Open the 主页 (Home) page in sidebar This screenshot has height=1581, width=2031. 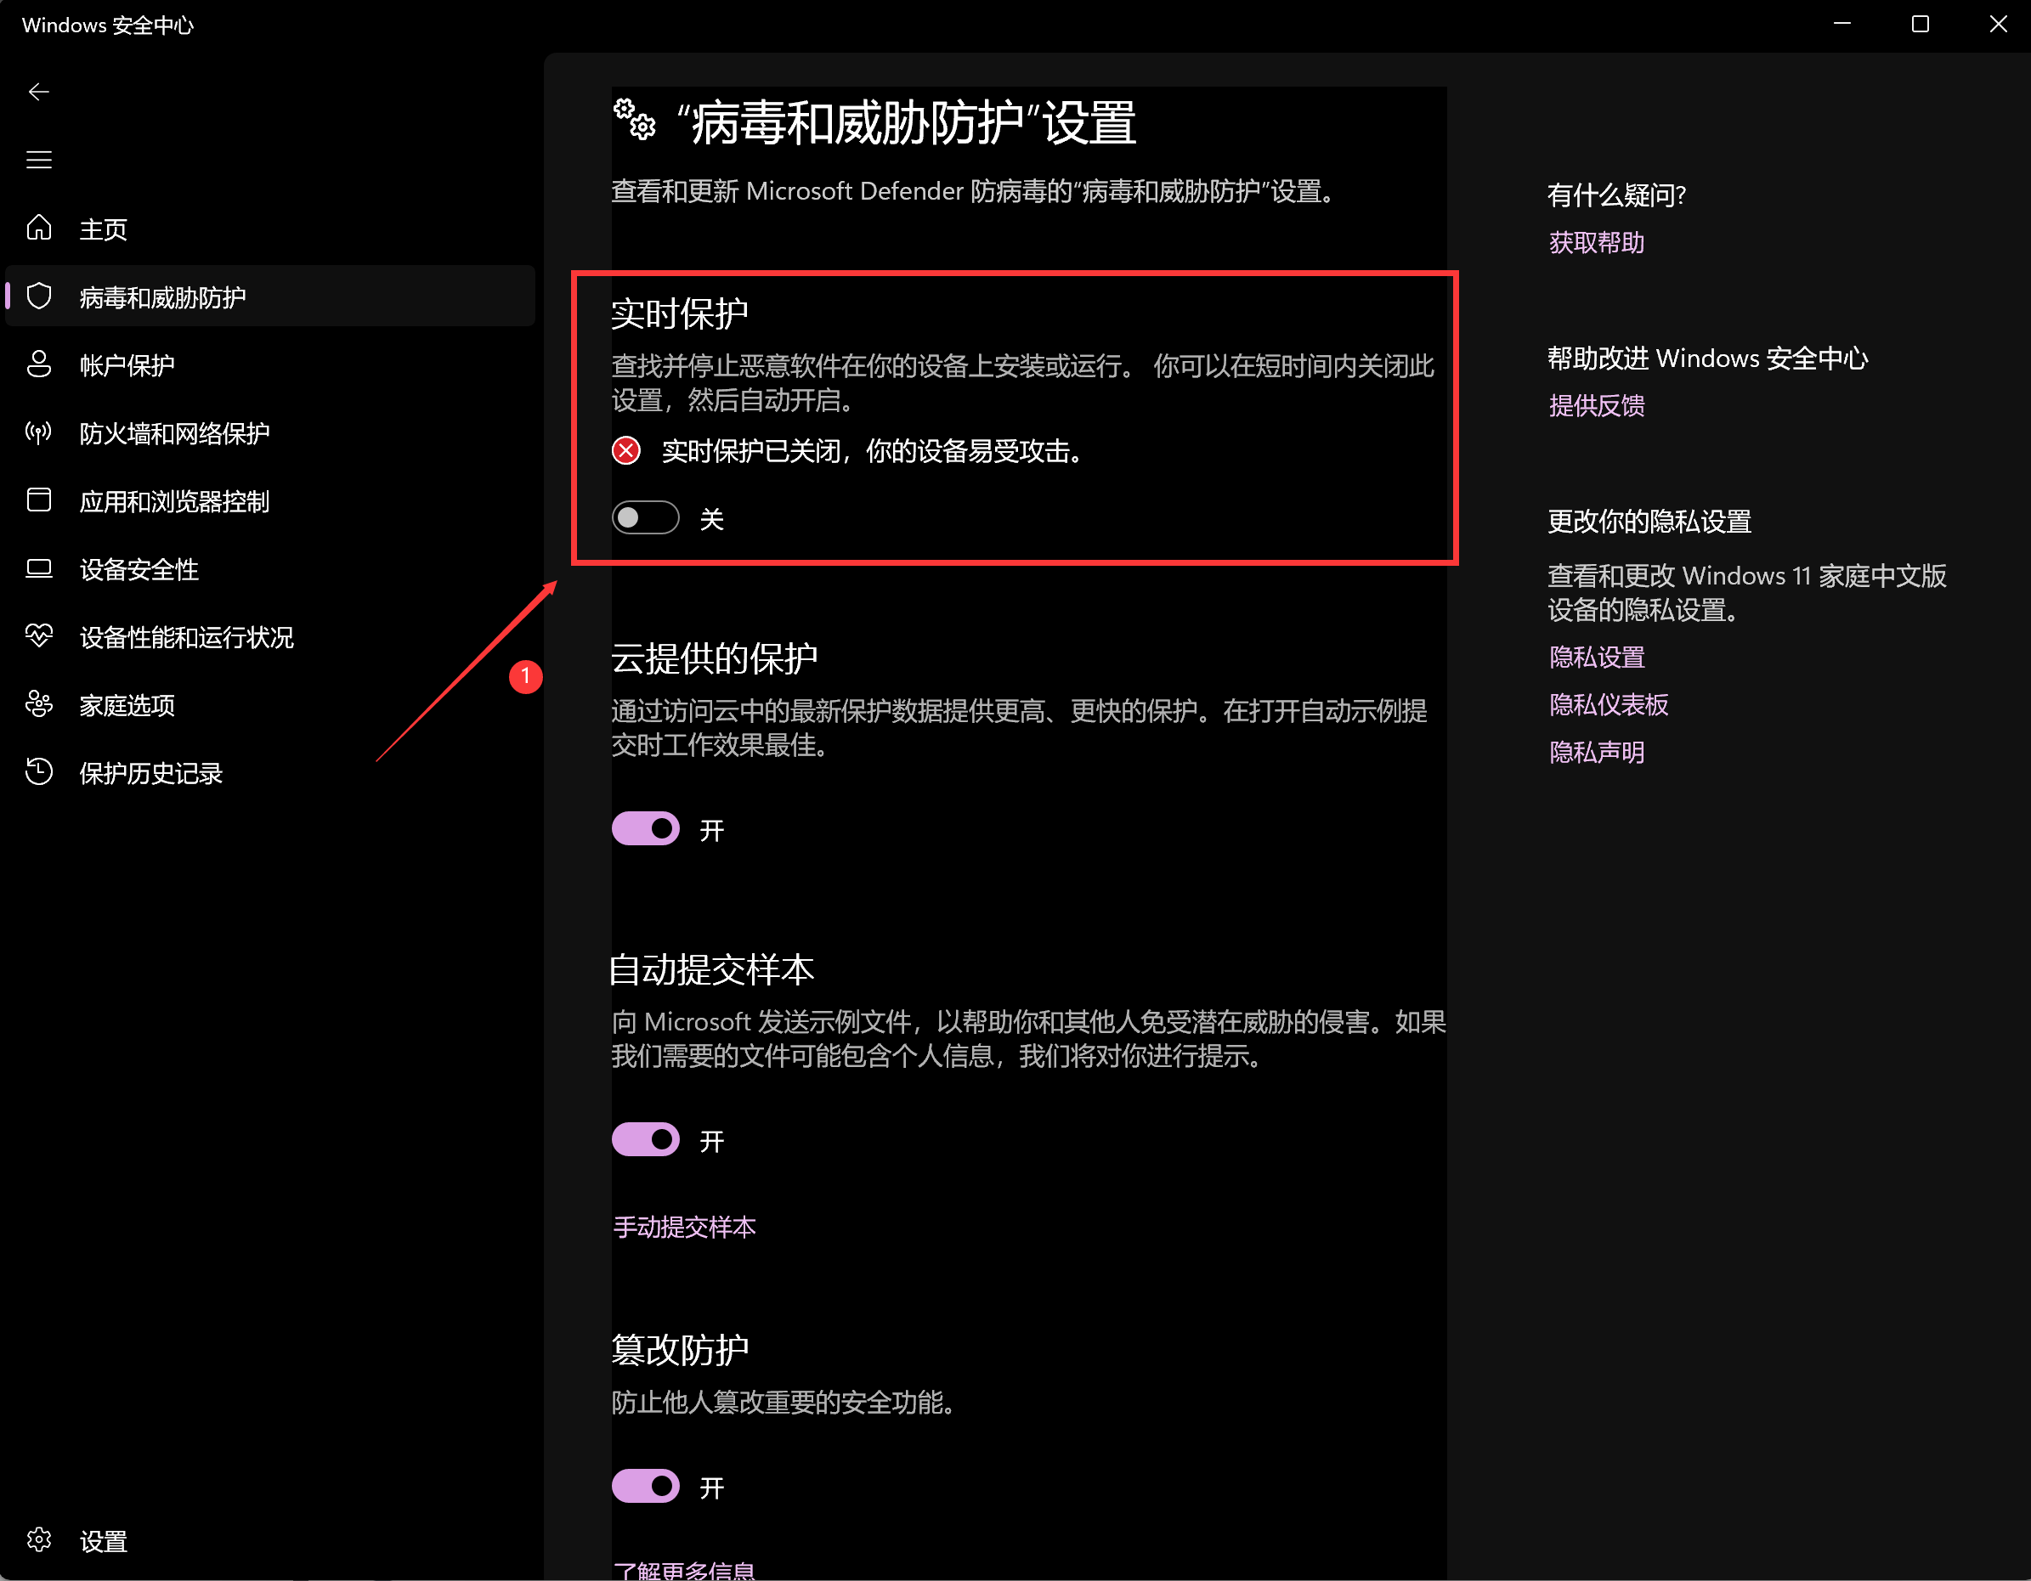tap(102, 229)
